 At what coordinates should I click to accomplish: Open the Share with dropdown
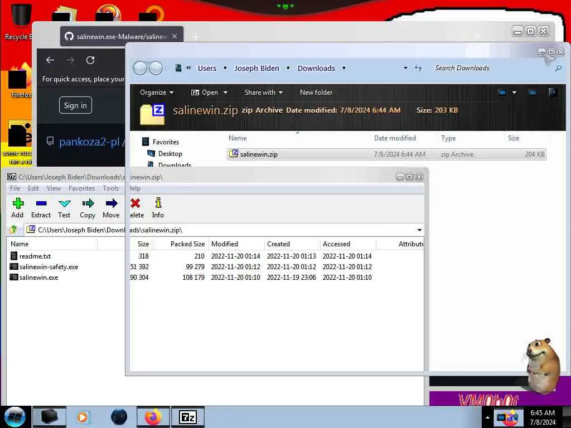[264, 93]
